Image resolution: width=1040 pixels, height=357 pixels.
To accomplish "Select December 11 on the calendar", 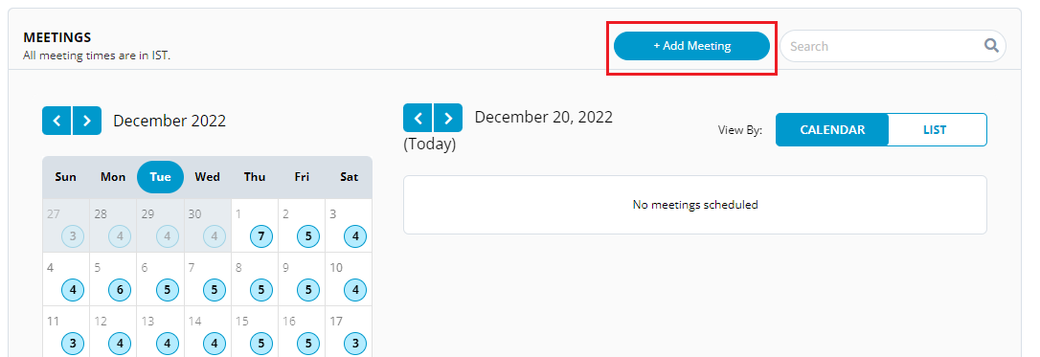I will [66, 332].
